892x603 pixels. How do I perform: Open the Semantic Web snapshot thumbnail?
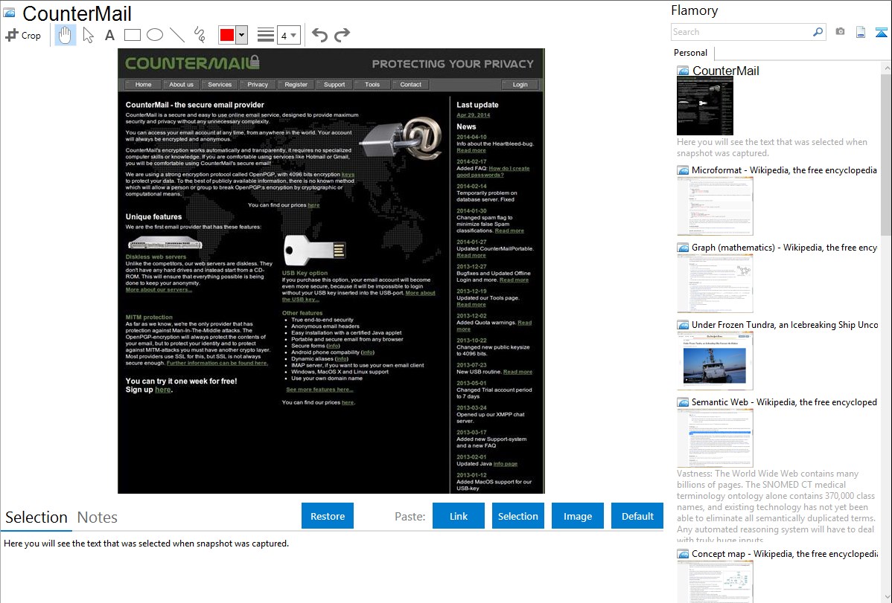tap(715, 437)
